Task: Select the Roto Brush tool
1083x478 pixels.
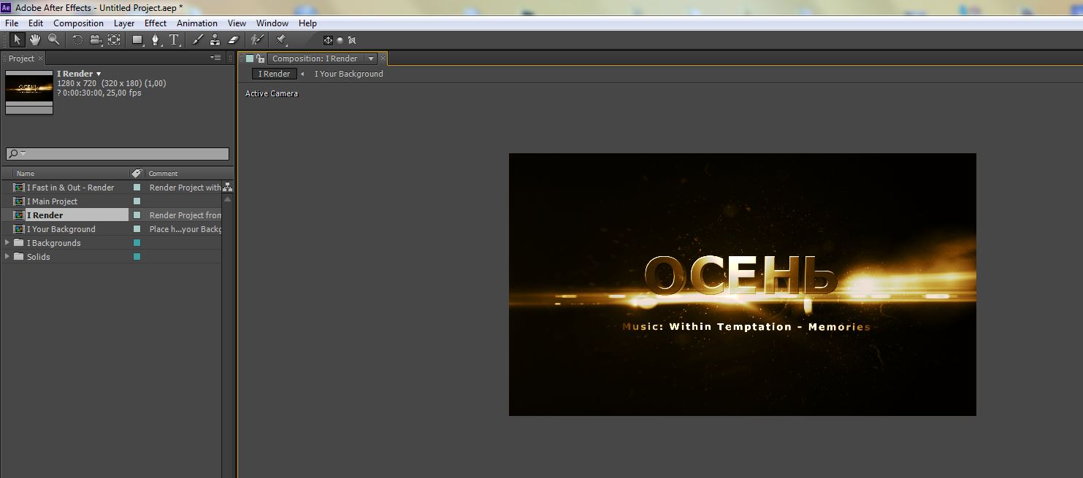Action: (x=257, y=40)
